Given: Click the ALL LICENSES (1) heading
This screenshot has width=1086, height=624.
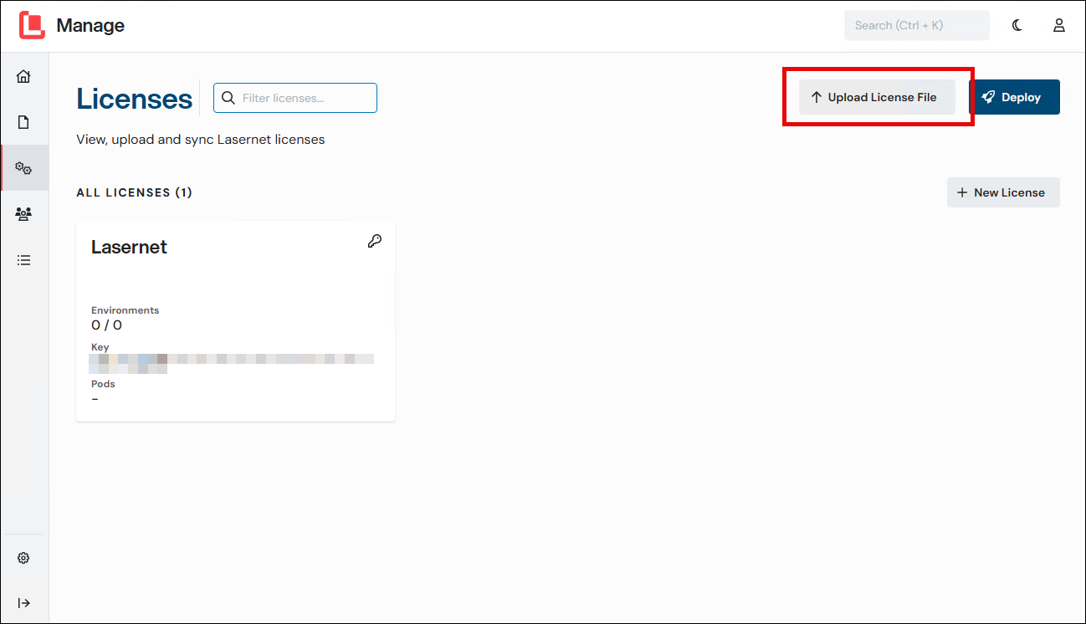Looking at the screenshot, I should (x=134, y=192).
